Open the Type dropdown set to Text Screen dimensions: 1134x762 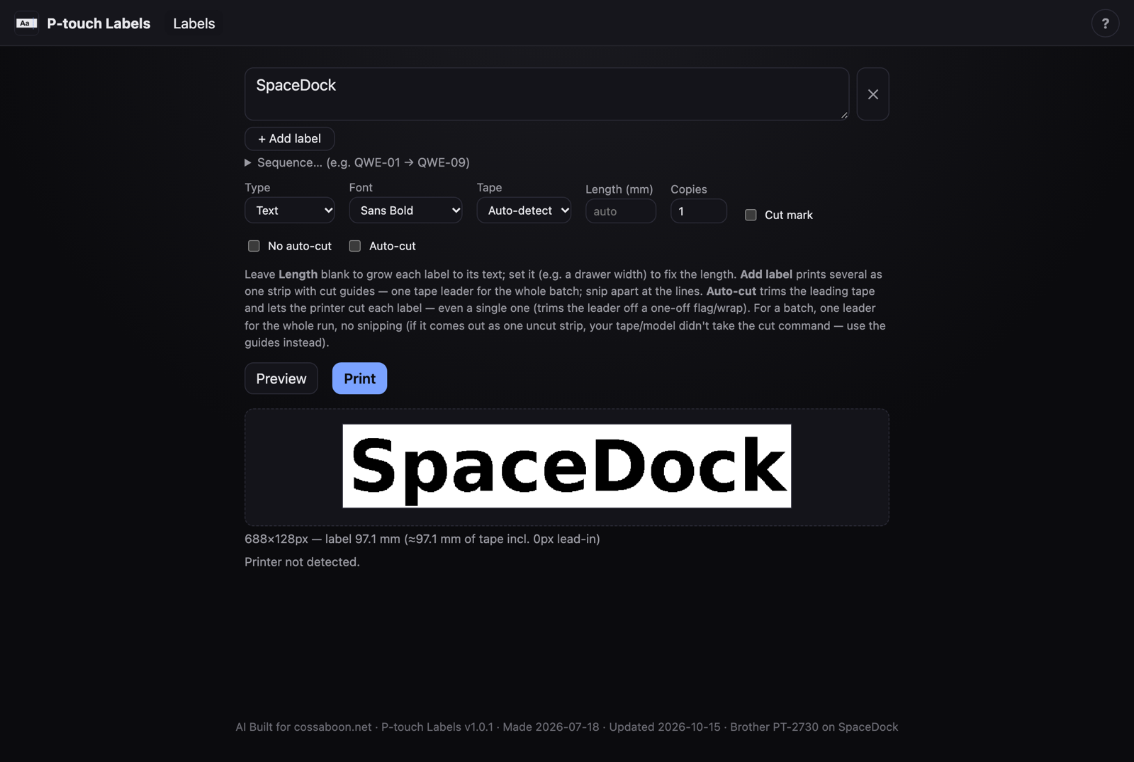pyautogui.click(x=289, y=211)
